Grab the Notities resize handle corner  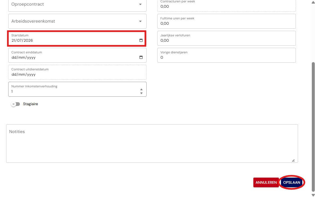tap(293, 160)
